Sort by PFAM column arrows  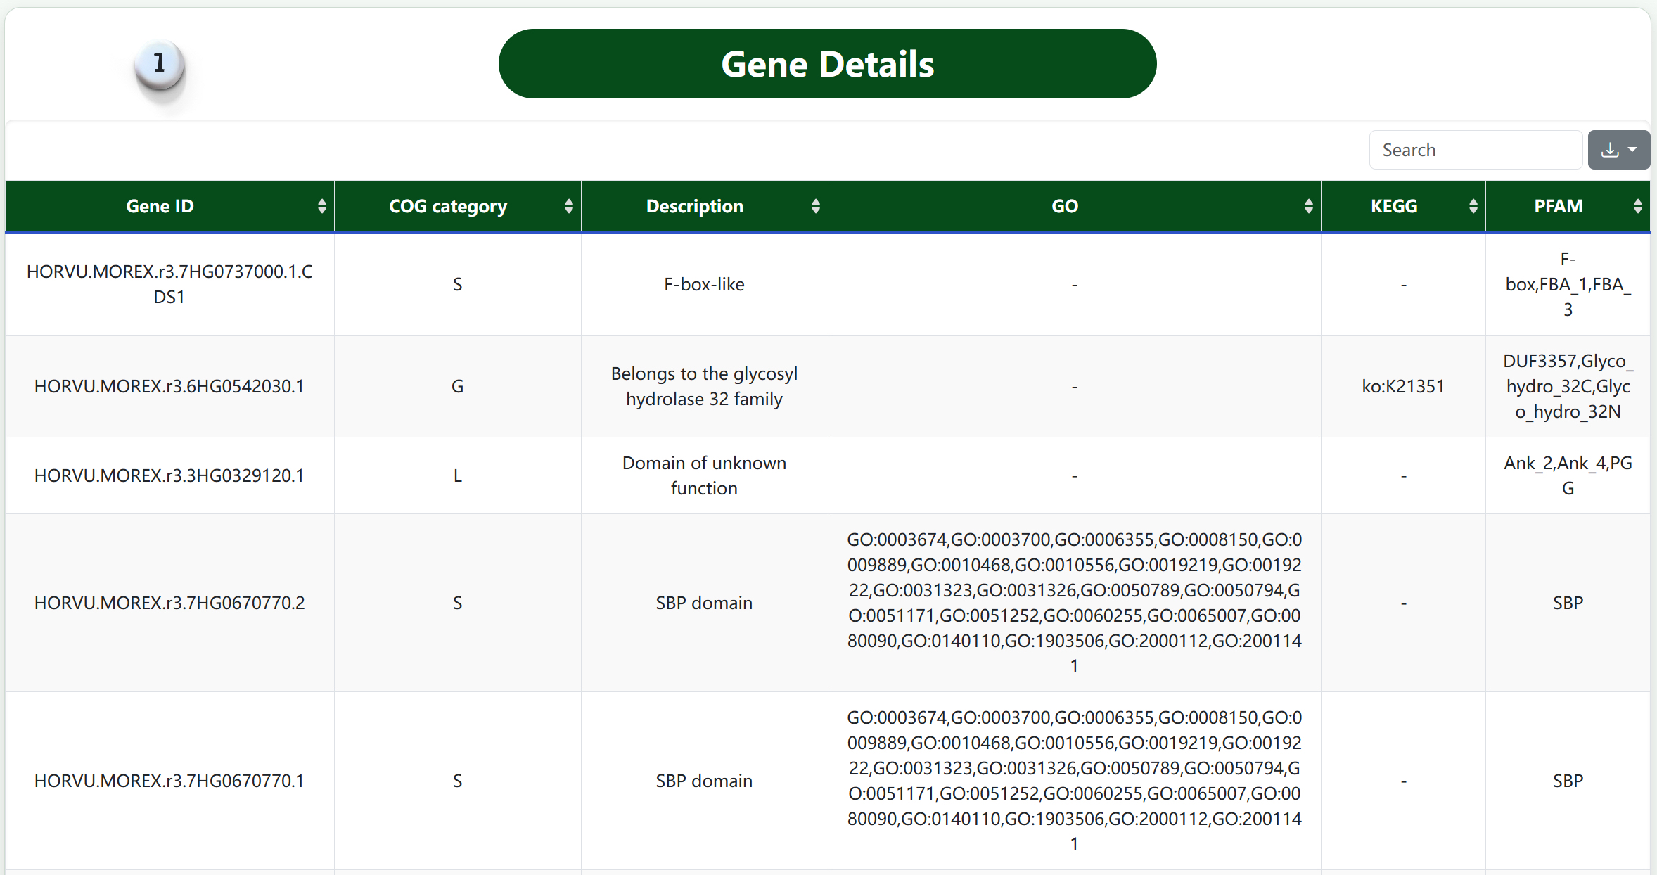pos(1637,206)
